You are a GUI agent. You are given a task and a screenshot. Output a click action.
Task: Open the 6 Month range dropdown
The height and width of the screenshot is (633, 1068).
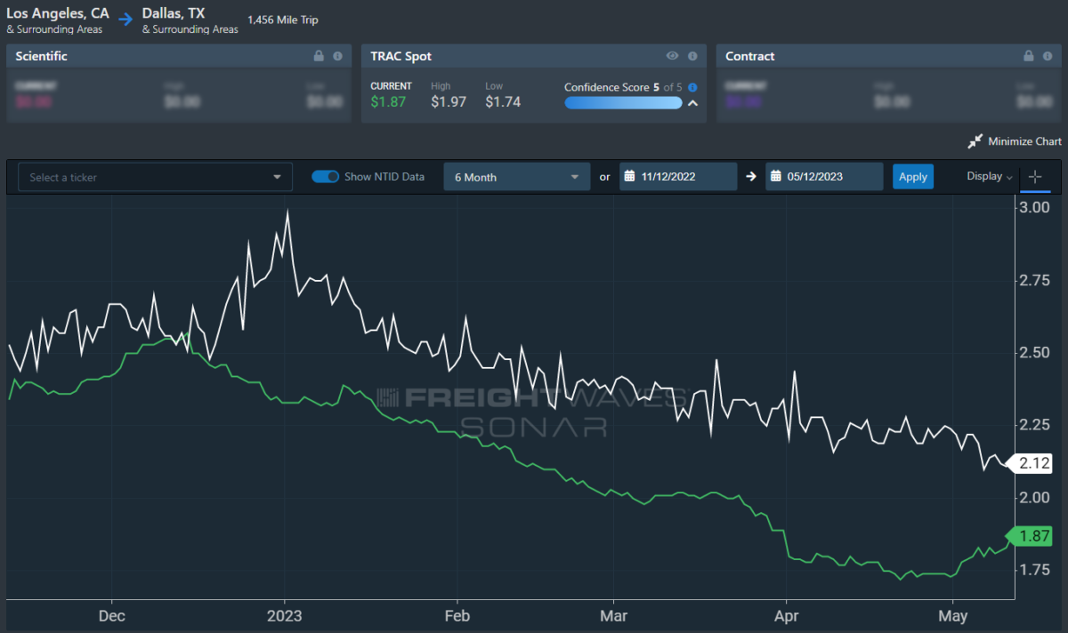tap(517, 177)
